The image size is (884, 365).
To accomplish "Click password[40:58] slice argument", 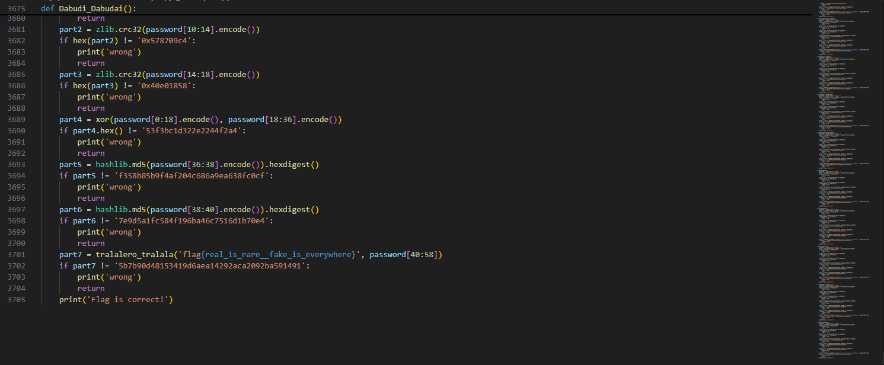I will (x=404, y=255).
